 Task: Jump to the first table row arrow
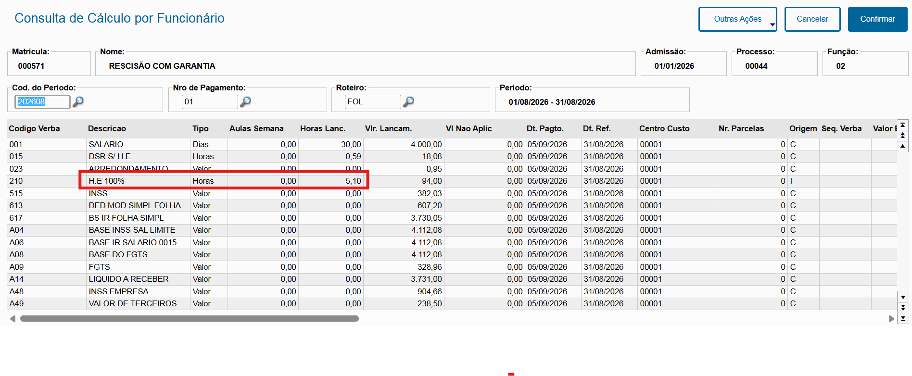tap(903, 125)
